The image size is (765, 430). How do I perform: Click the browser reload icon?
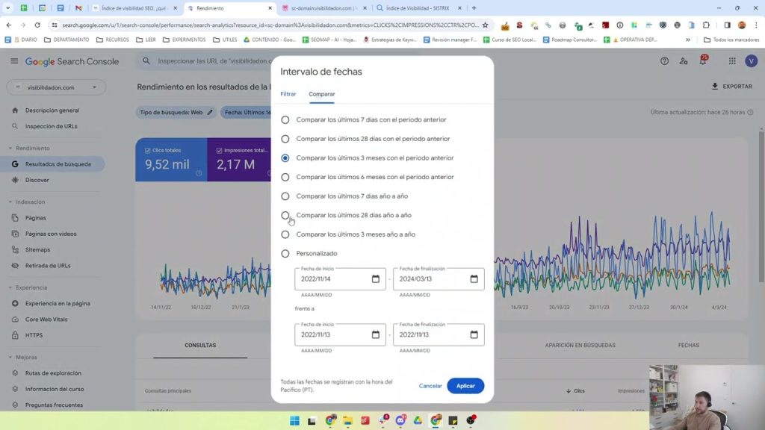[37, 25]
